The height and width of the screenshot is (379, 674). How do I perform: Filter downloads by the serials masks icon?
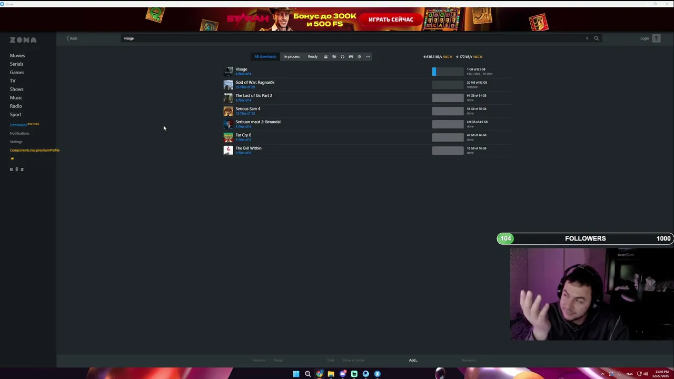pyautogui.click(x=334, y=57)
